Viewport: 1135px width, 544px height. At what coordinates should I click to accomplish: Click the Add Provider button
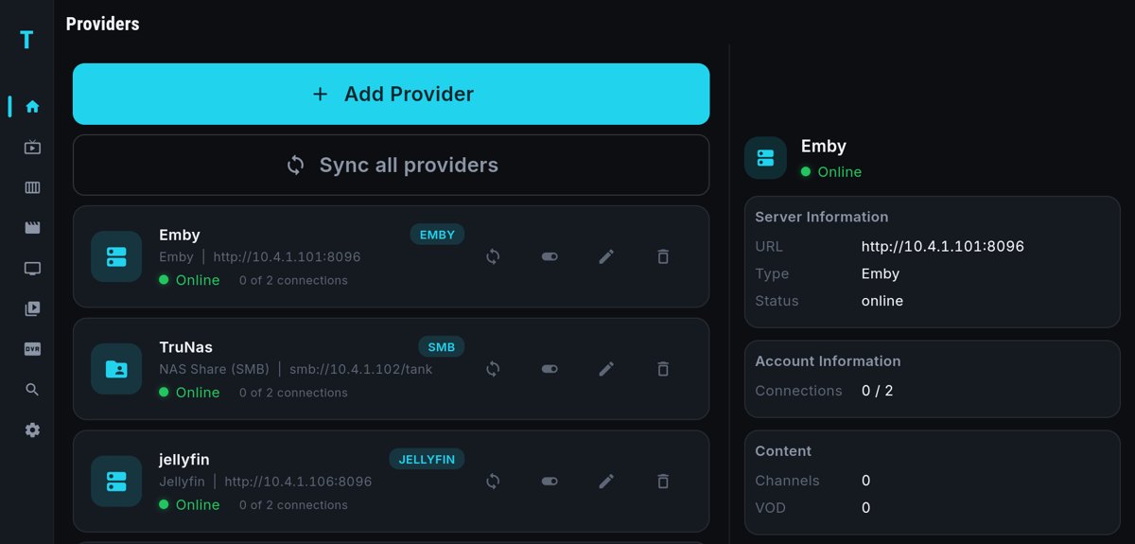coord(391,94)
